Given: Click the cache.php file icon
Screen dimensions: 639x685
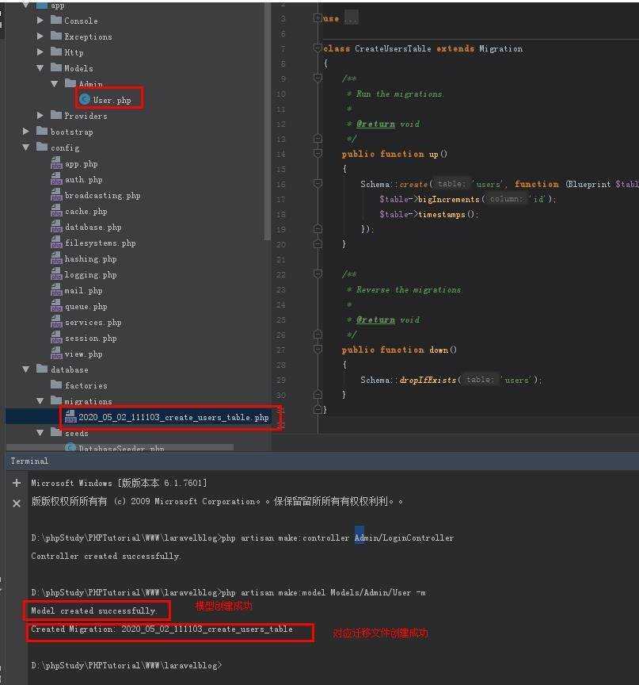Looking at the screenshot, I should (x=56, y=211).
